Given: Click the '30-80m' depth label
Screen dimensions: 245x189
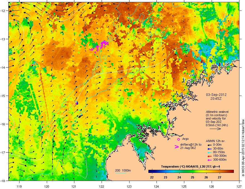Looking at the screenshot, I should 218,148.
